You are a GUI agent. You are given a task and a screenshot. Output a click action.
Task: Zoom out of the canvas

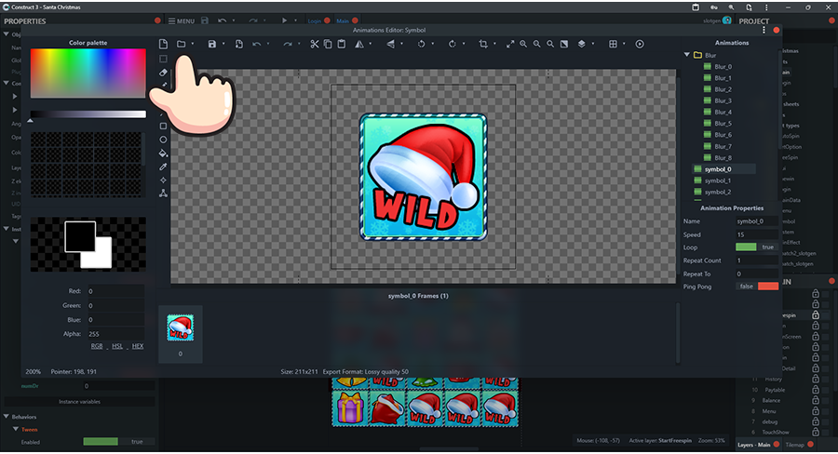point(536,44)
